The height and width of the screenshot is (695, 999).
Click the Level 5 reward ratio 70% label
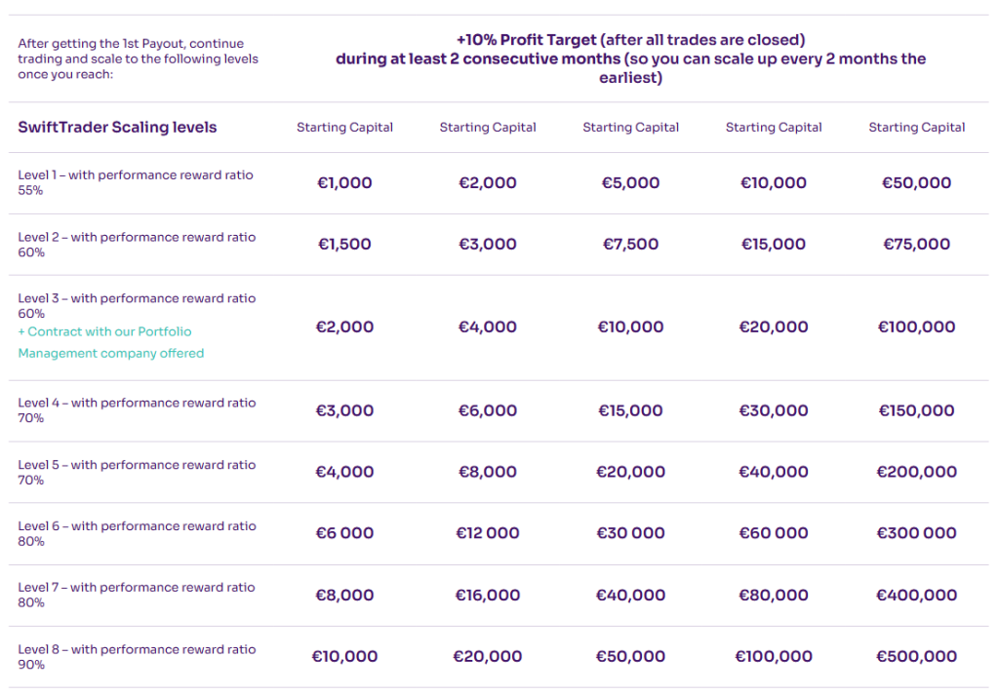click(x=137, y=472)
